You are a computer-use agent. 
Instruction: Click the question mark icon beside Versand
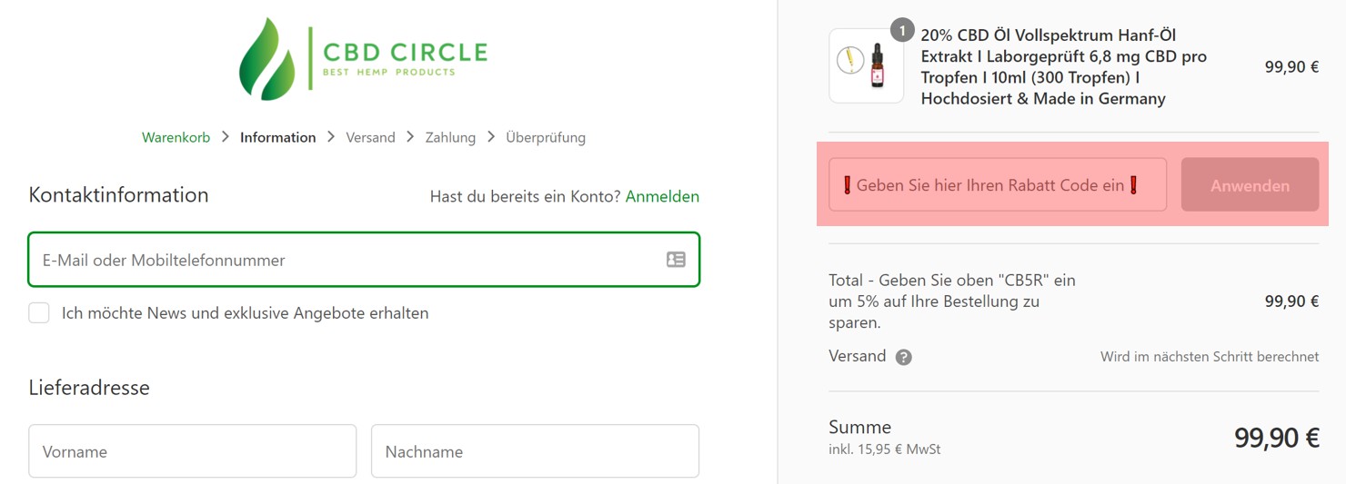[903, 357]
